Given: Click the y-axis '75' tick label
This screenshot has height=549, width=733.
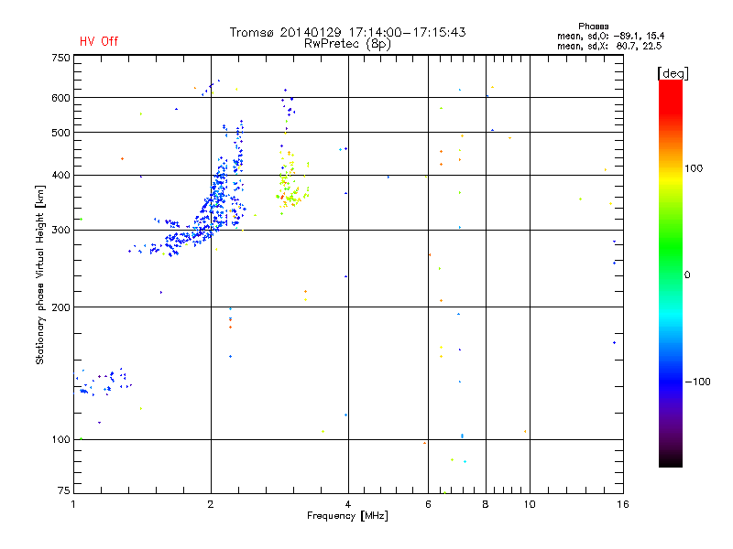Looking at the screenshot, I should pyautogui.click(x=64, y=490).
